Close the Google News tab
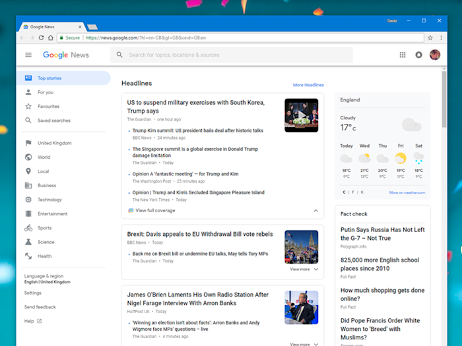 tap(80, 27)
